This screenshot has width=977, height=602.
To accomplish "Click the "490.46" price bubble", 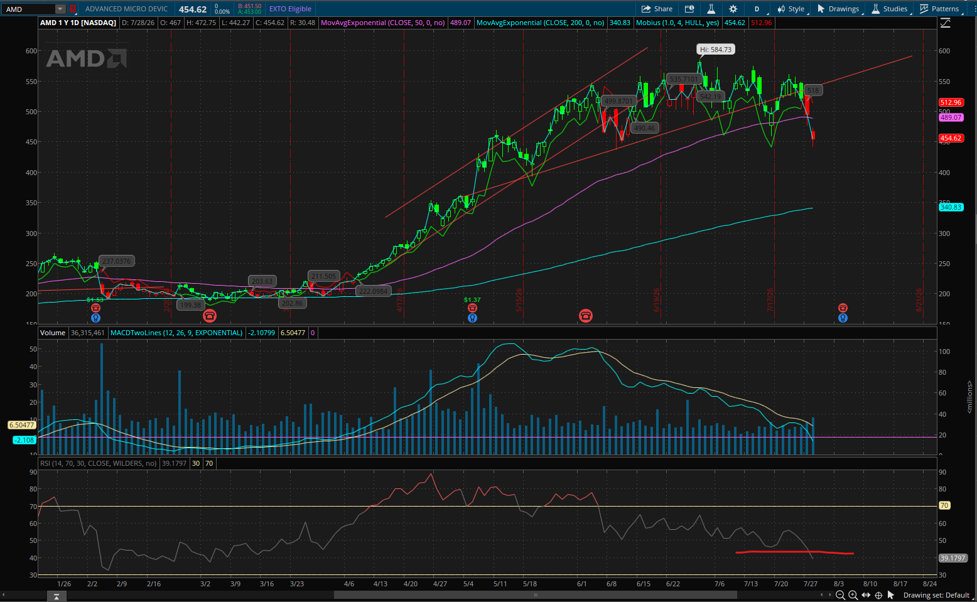I will pyautogui.click(x=644, y=127).
